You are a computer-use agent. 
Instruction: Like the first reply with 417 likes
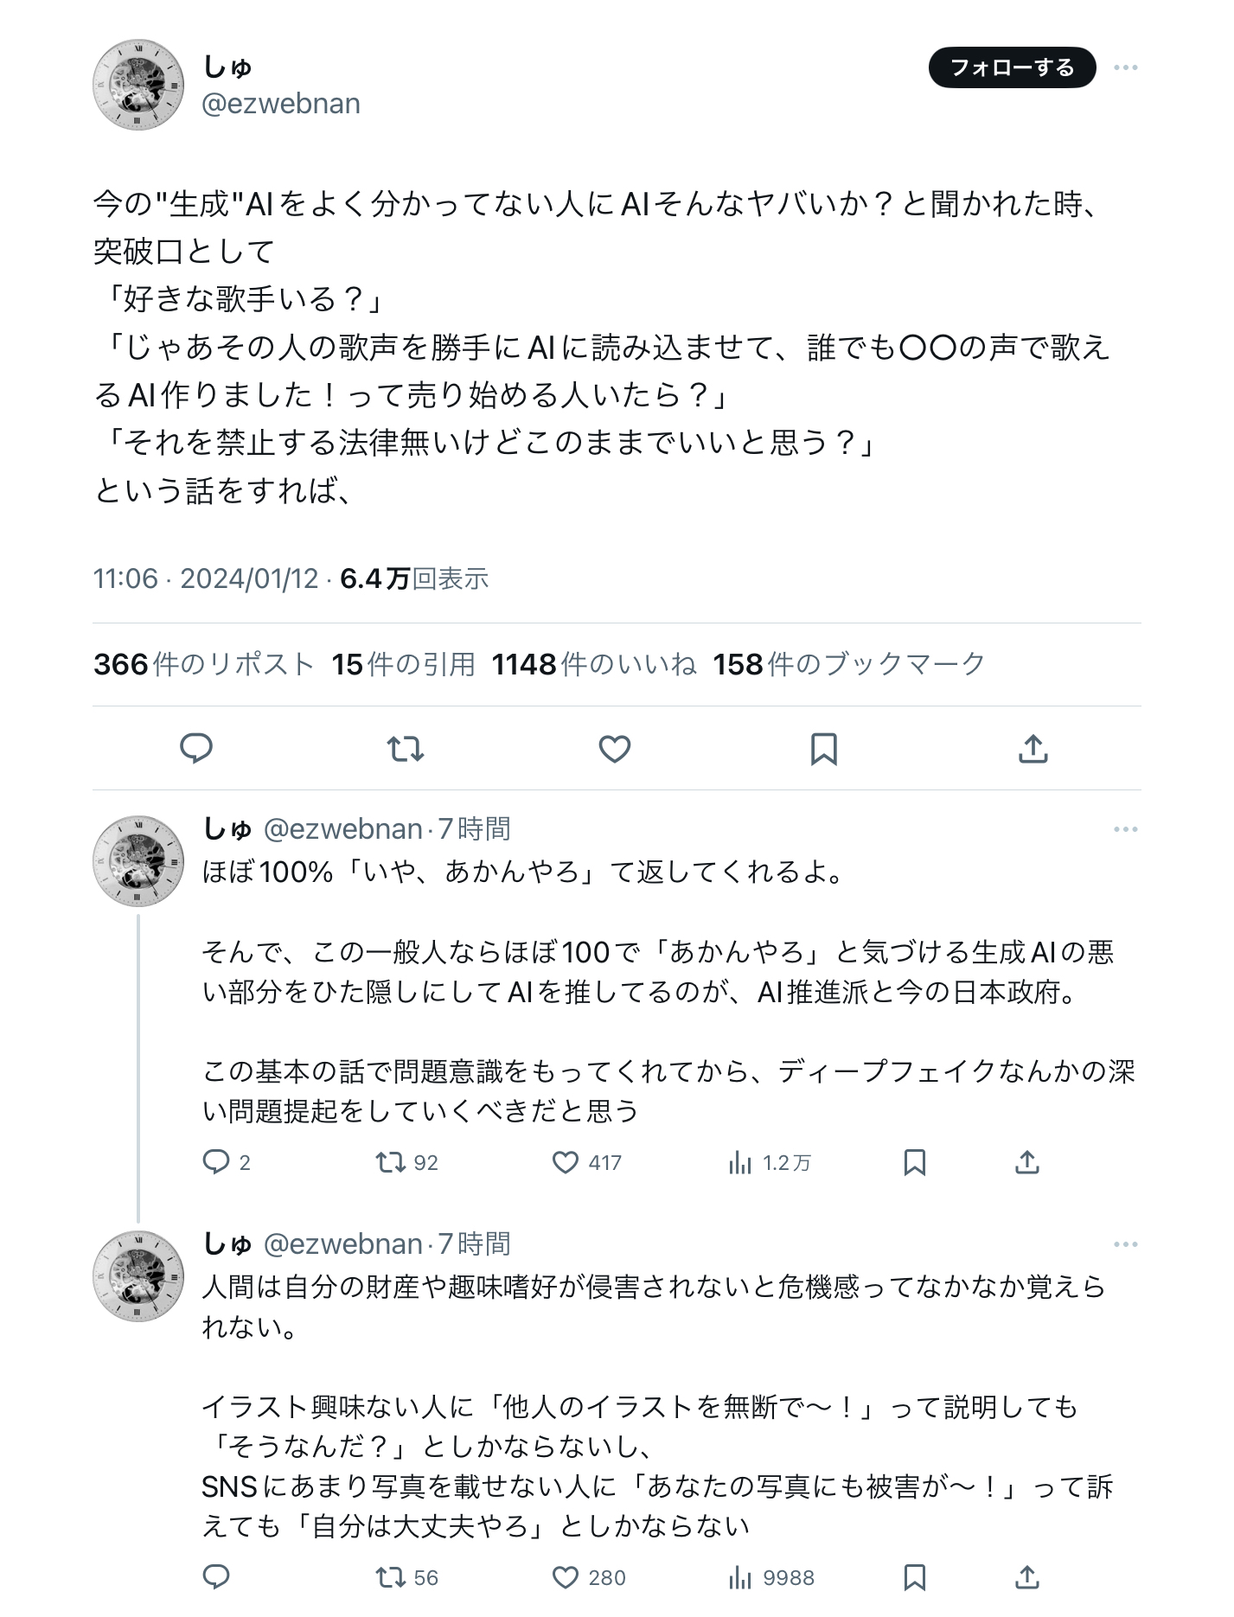[x=586, y=1162]
